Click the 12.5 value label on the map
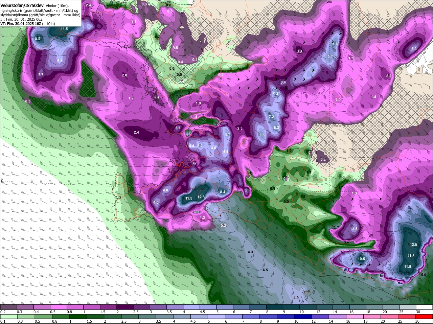Image resolution: width=433 pixels, height=324 pixels. tap(413, 245)
